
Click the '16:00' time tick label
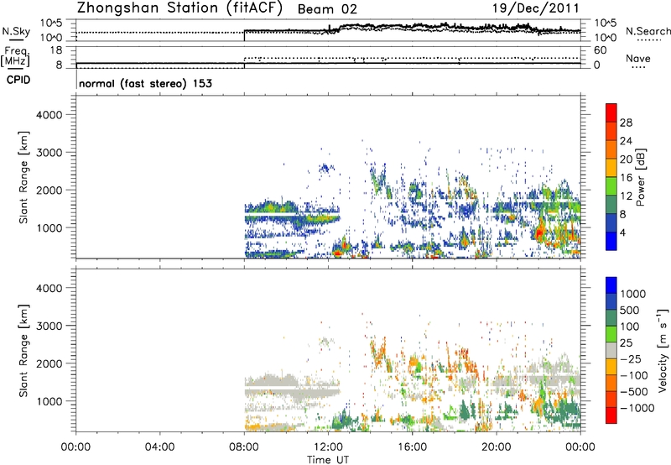(x=412, y=447)
